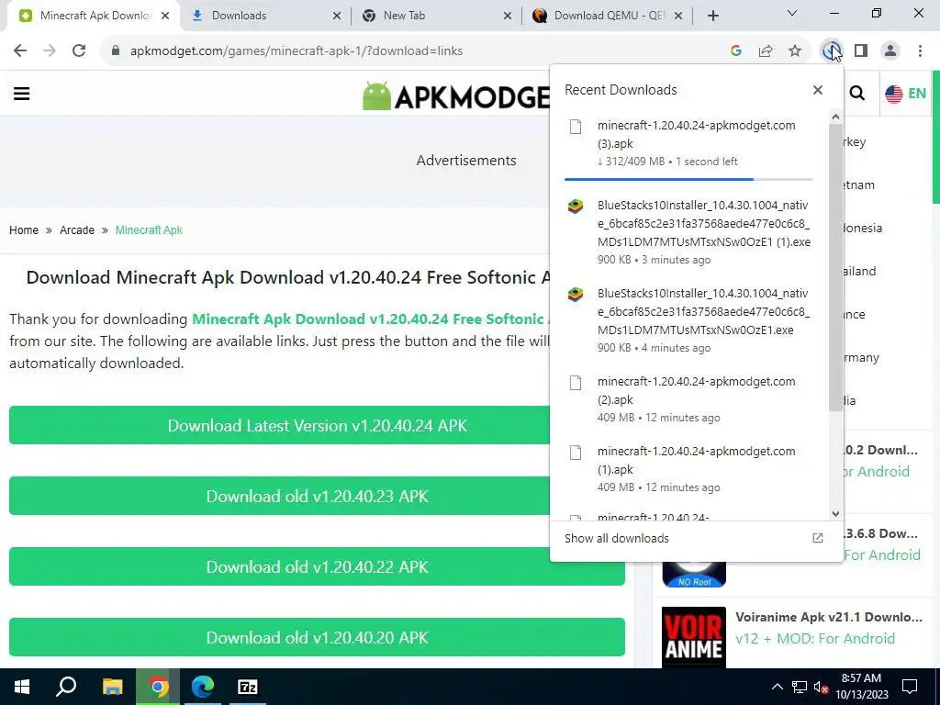Close the Recent Downloads popup

[x=818, y=90]
